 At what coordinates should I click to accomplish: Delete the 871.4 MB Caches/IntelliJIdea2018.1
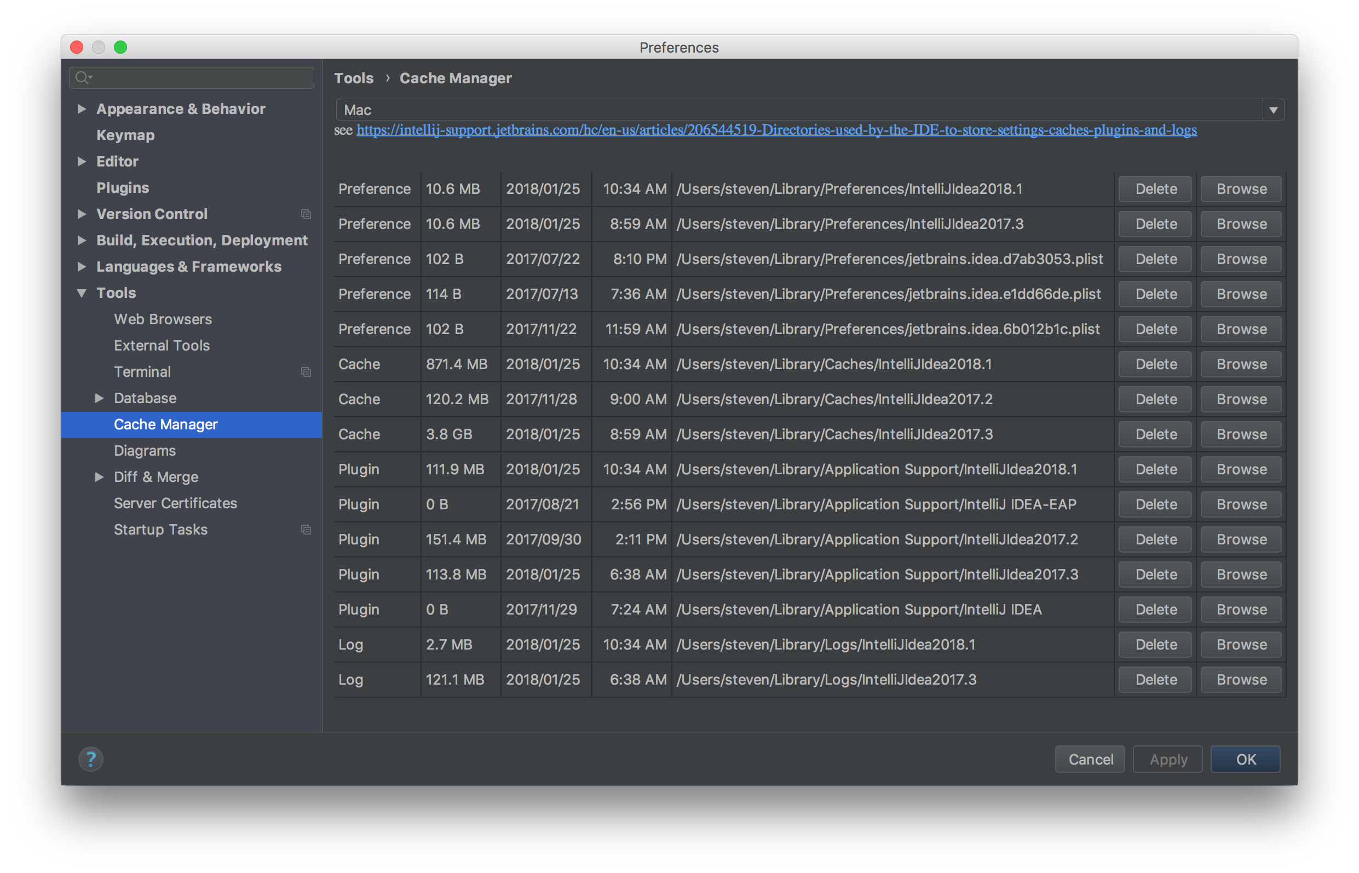(x=1155, y=364)
